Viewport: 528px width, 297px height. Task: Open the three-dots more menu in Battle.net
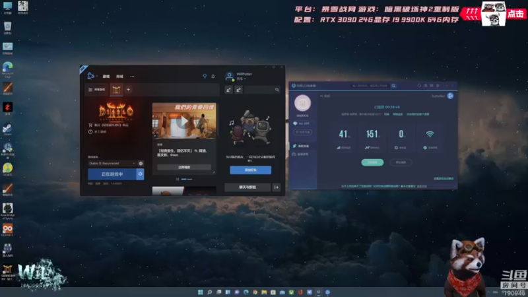pyautogui.click(x=133, y=77)
